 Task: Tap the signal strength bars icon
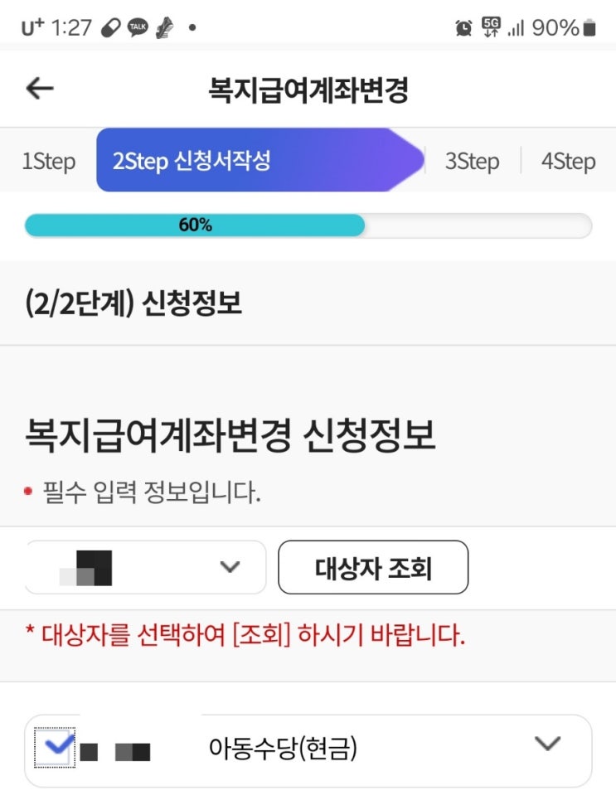[516, 28]
